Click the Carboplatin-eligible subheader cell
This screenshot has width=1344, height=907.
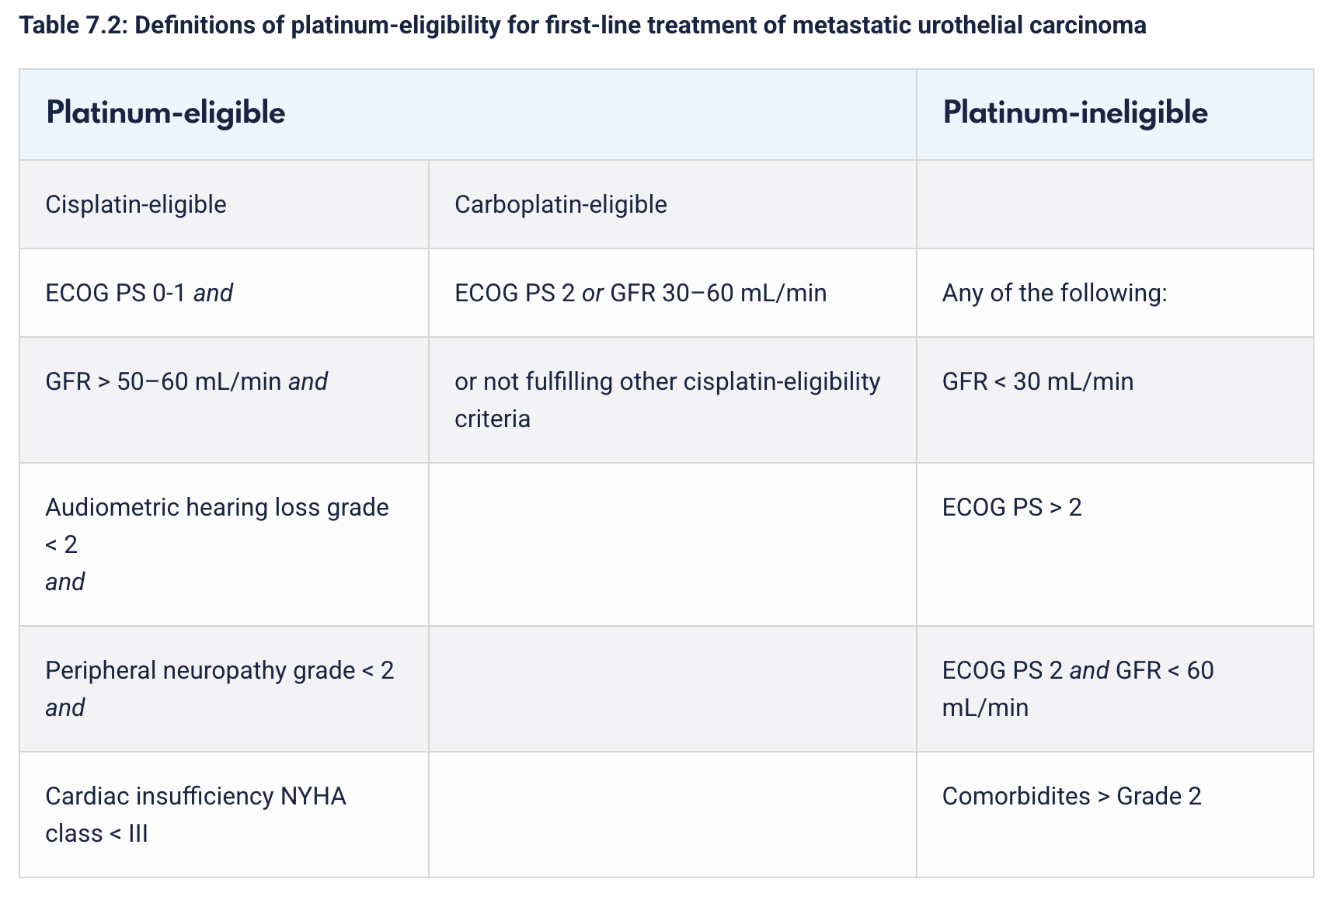(x=560, y=205)
